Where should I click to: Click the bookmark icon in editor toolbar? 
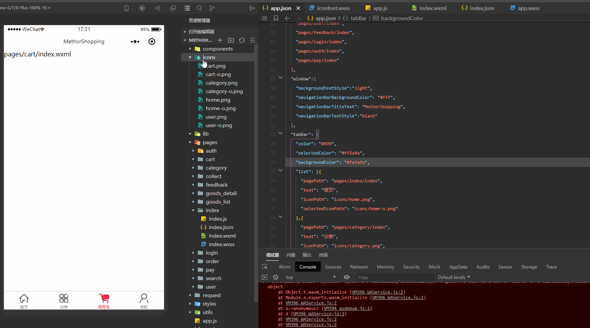click(276, 18)
